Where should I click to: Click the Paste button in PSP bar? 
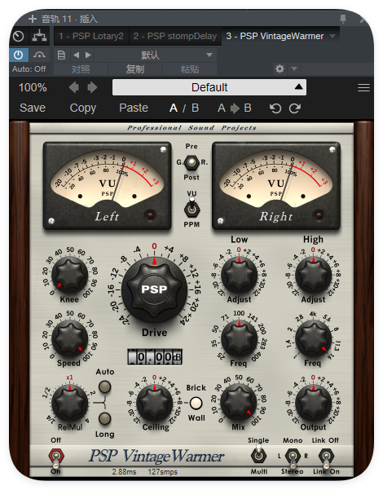point(134,108)
